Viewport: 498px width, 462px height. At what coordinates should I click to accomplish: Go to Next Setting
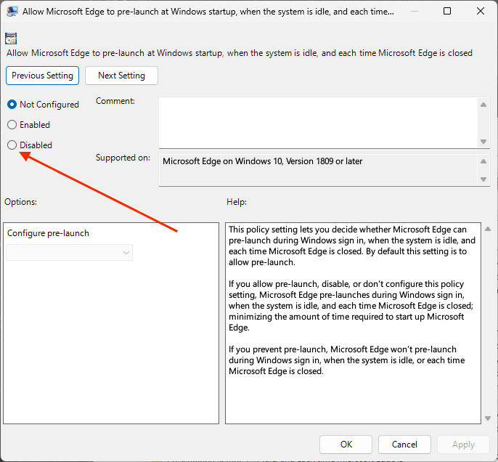pyautogui.click(x=121, y=76)
